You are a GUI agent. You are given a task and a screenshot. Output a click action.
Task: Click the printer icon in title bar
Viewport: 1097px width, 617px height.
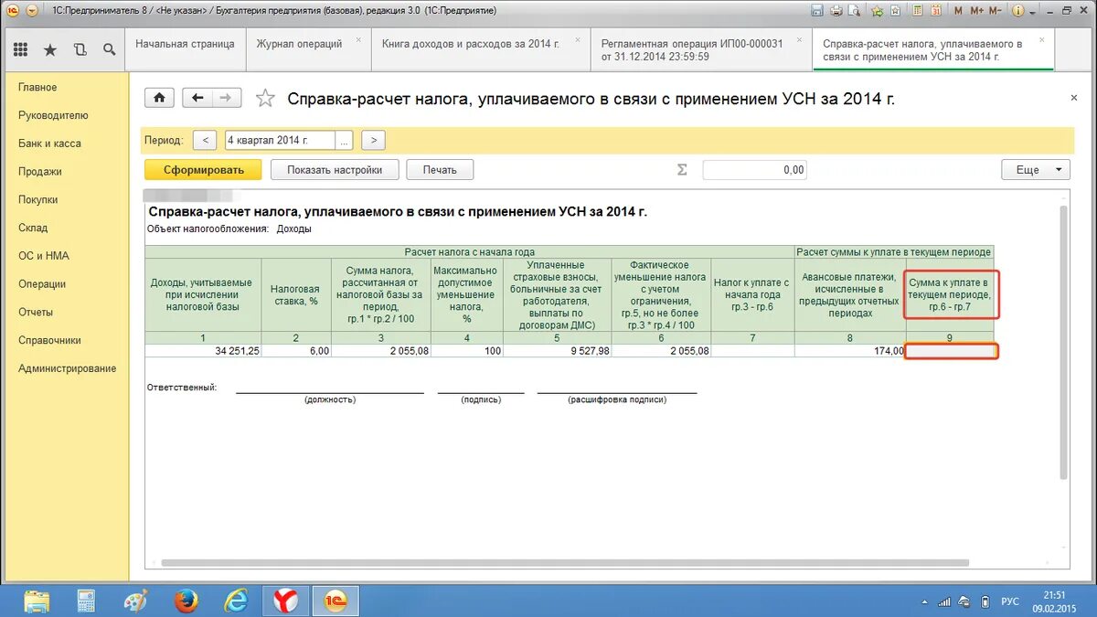pos(836,11)
